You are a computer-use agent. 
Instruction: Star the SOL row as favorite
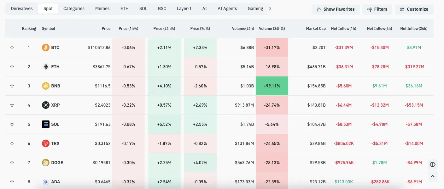pyautogui.click(x=12, y=124)
